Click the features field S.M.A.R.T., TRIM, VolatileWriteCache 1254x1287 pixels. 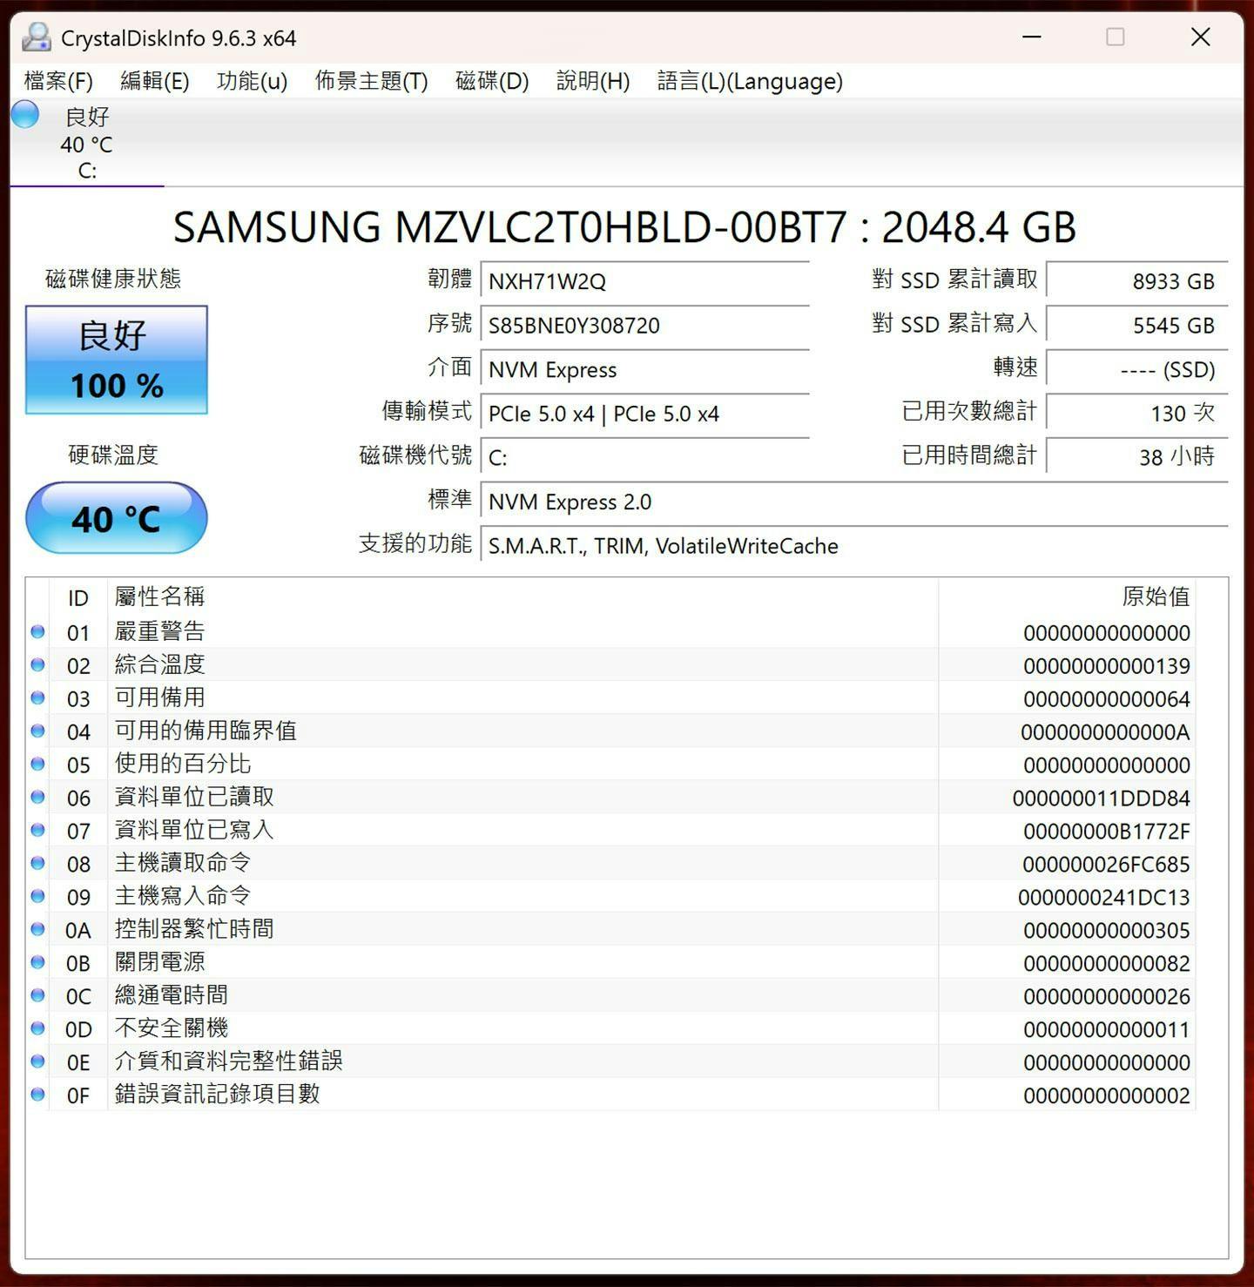pos(854,546)
